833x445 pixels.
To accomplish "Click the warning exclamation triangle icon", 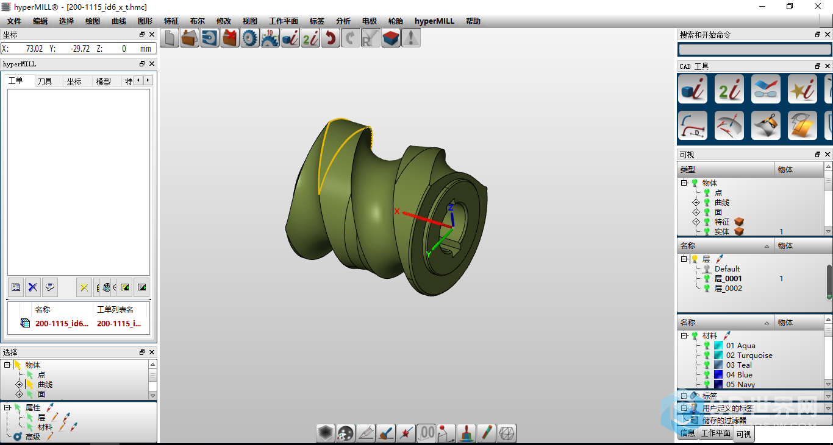I will [411, 38].
